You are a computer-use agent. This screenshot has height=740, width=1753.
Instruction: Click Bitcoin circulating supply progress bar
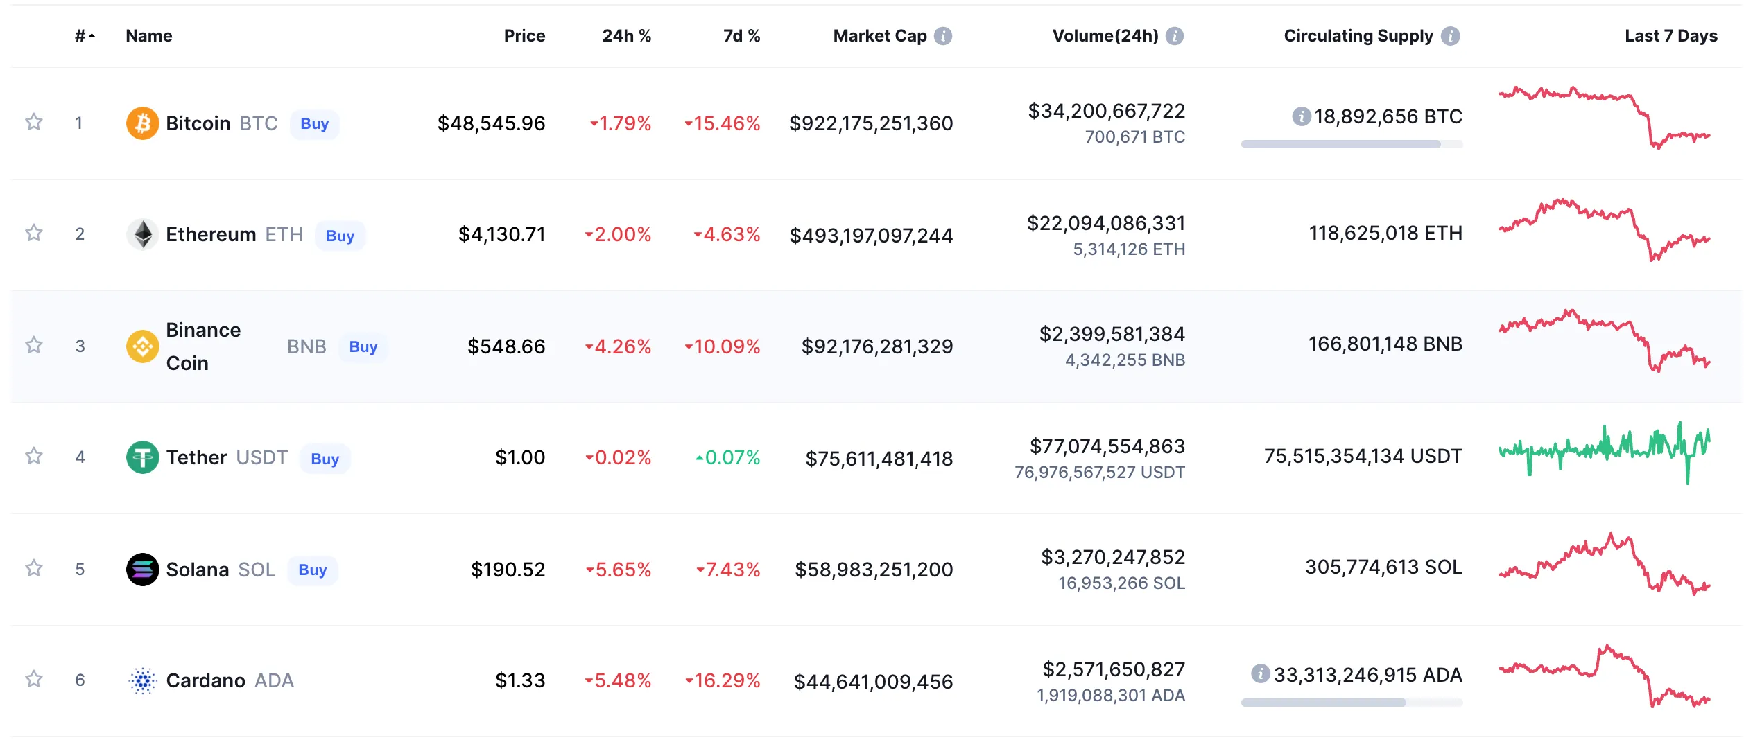[x=1352, y=144]
